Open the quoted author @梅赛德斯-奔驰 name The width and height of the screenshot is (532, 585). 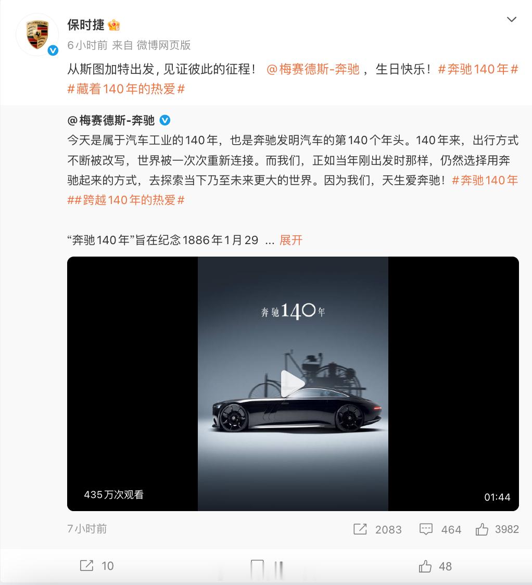tap(111, 120)
